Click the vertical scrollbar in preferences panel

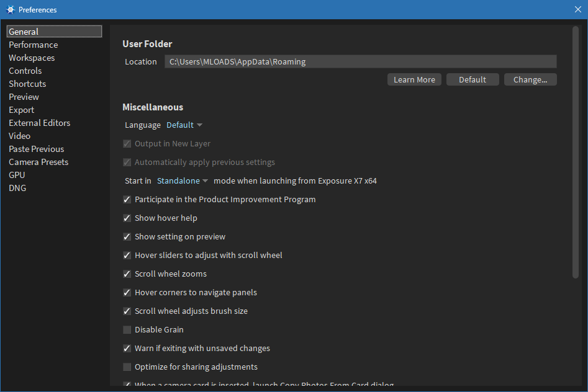click(576, 152)
